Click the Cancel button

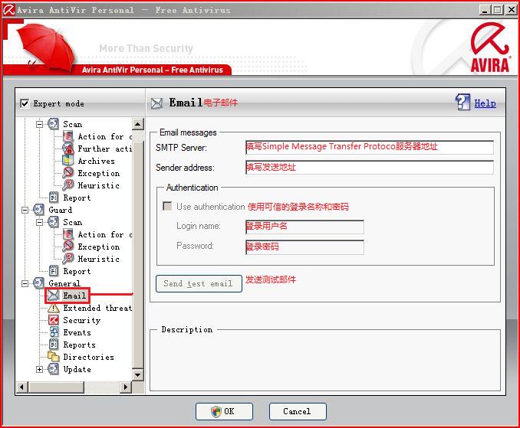[298, 411]
